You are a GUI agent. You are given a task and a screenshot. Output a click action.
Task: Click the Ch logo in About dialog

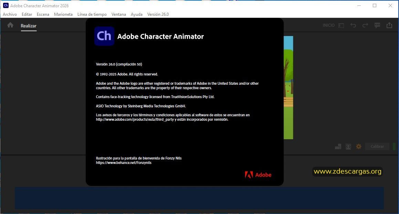point(104,36)
